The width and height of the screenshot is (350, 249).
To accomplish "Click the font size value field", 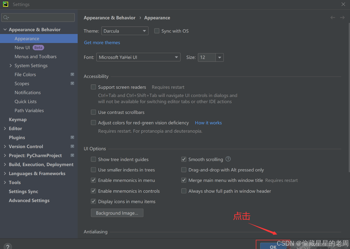I will coord(207,57).
